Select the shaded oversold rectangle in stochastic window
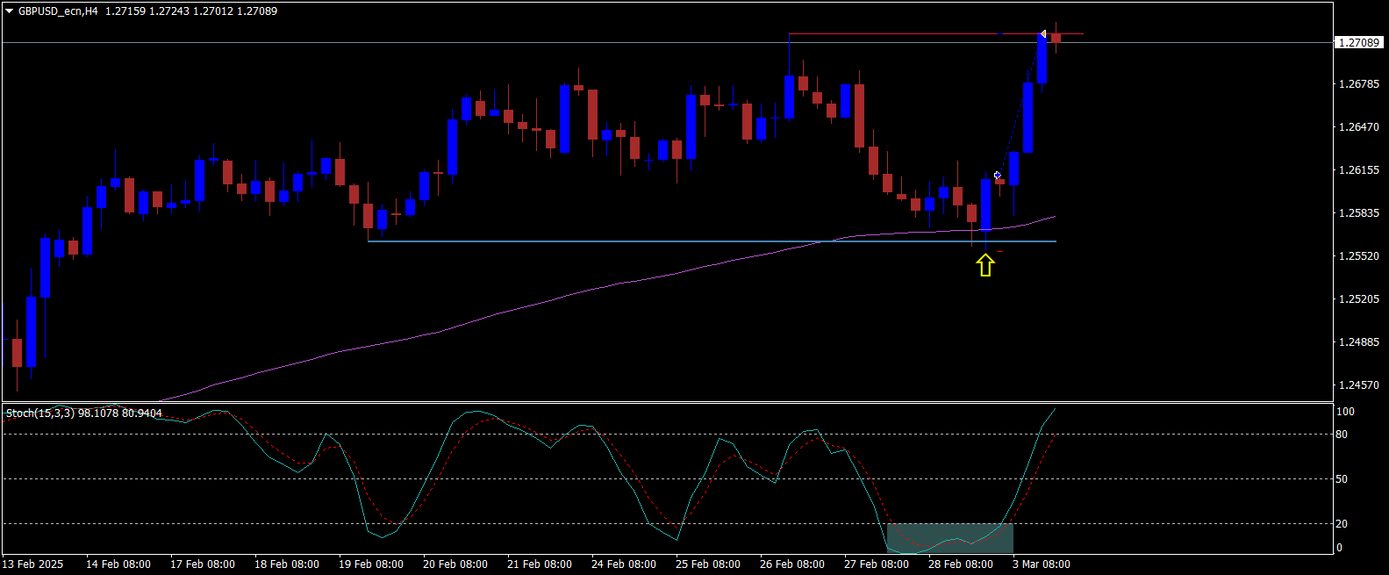This screenshot has width=1389, height=575. coord(950,538)
